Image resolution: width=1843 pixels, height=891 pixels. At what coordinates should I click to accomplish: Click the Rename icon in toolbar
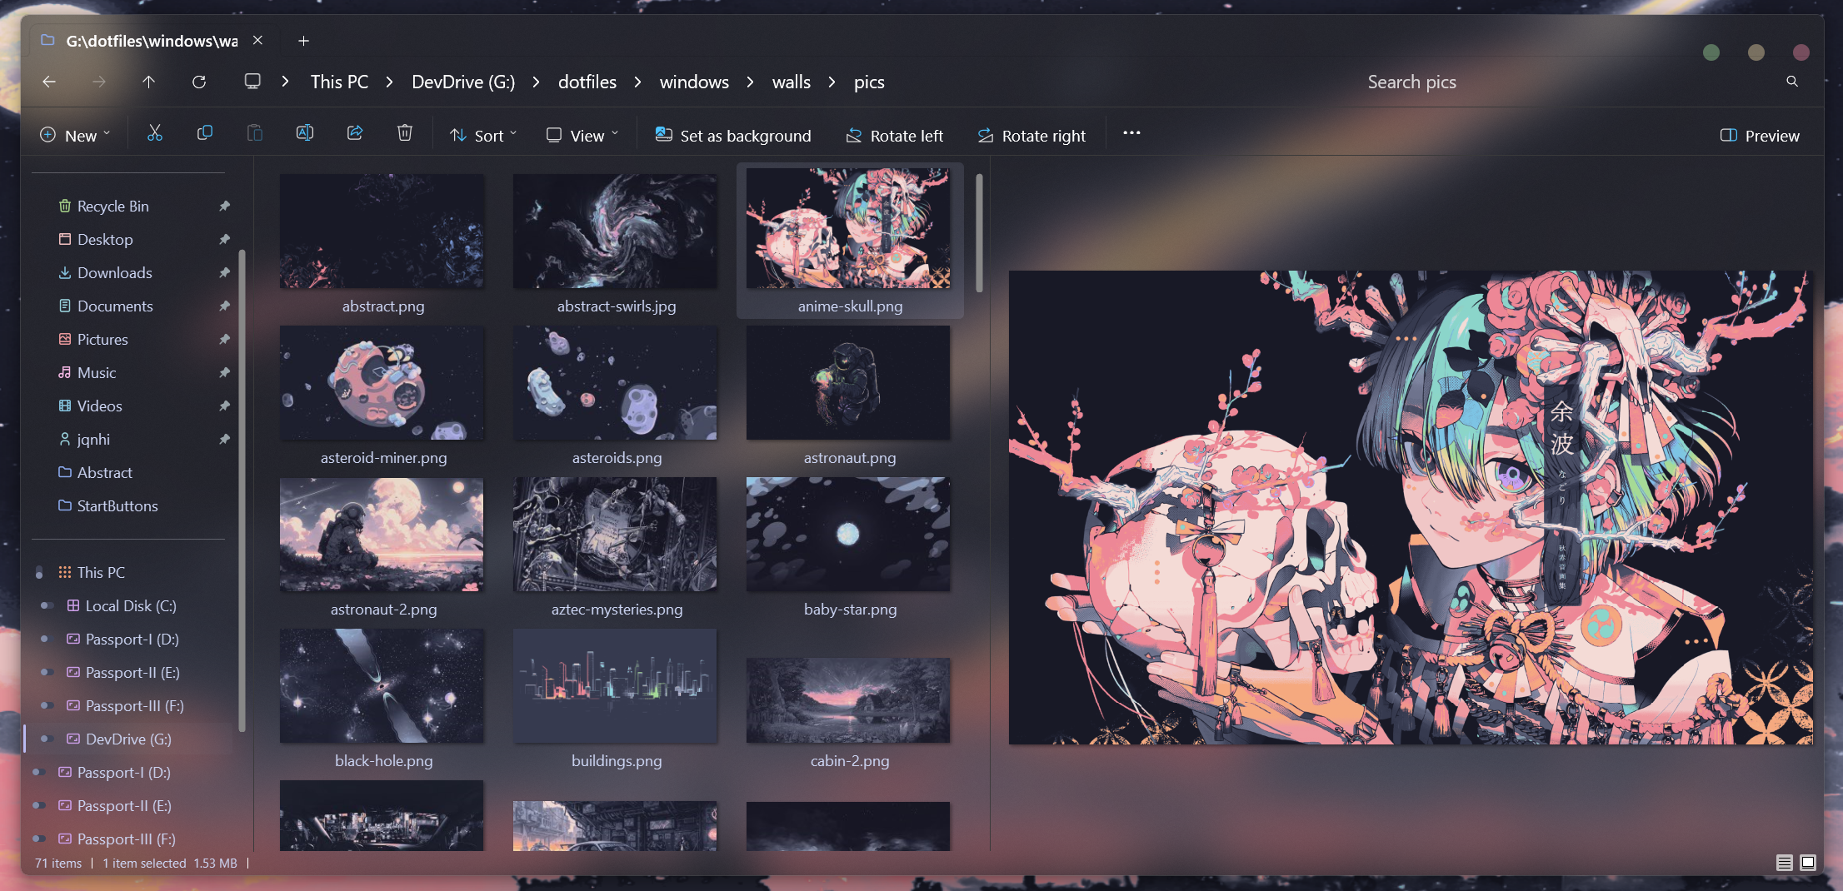point(305,134)
